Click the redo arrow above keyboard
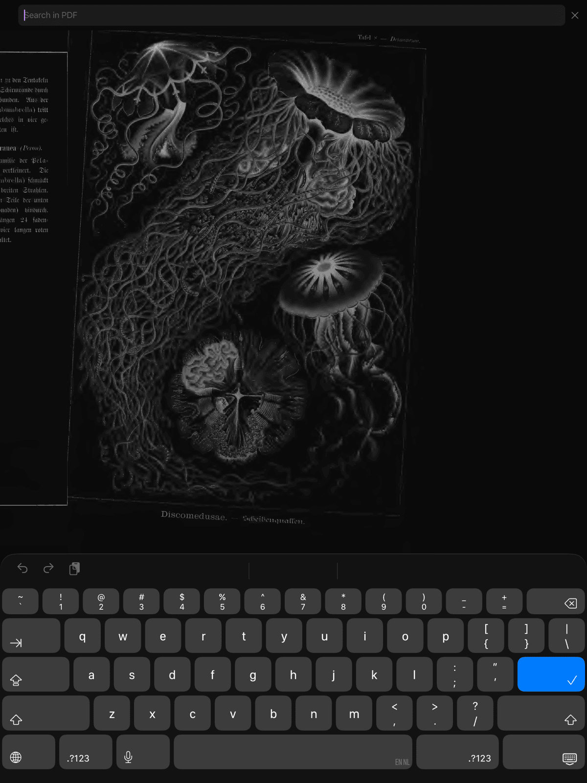The image size is (587, 783). (48, 568)
